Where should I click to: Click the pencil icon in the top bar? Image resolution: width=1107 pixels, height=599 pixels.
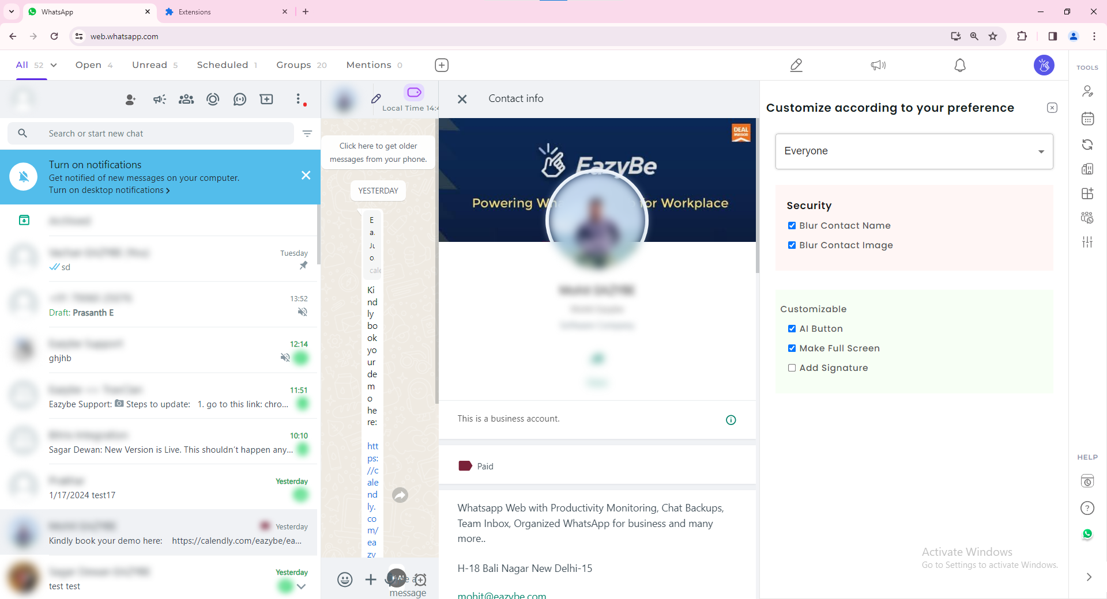pos(796,65)
